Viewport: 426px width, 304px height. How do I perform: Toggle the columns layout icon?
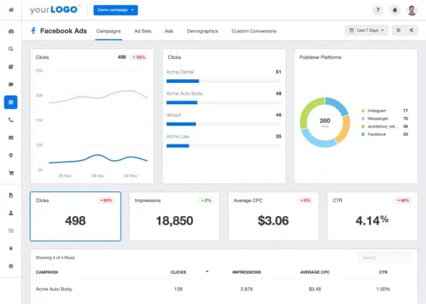tap(398, 30)
